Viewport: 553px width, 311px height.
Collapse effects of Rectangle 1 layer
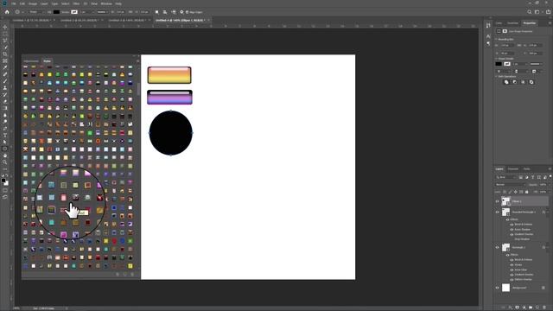(548, 247)
